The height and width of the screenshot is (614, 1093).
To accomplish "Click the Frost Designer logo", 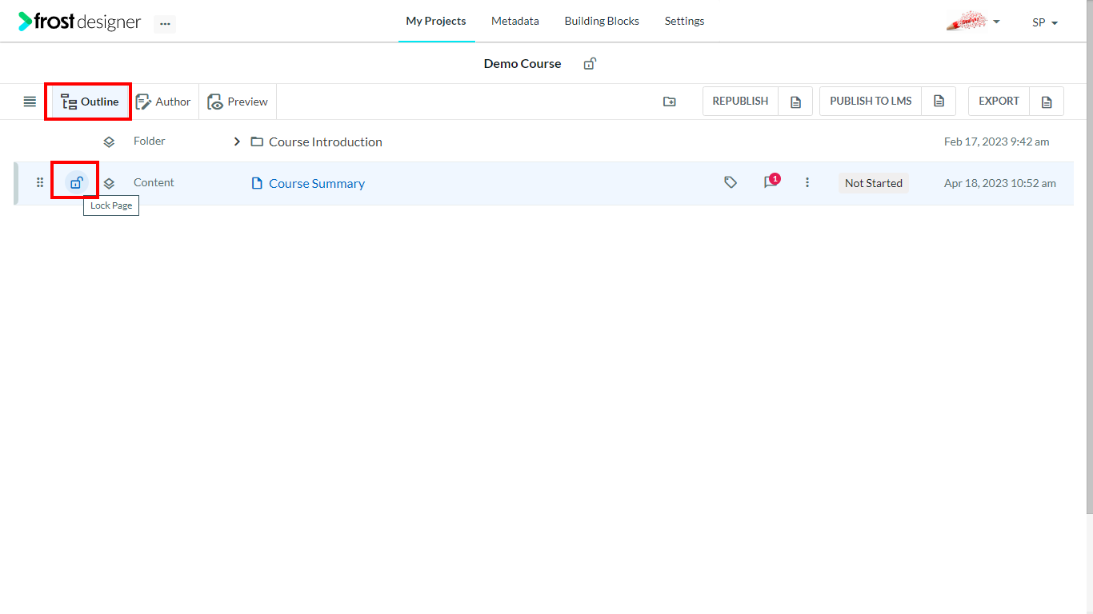I will click(79, 22).
